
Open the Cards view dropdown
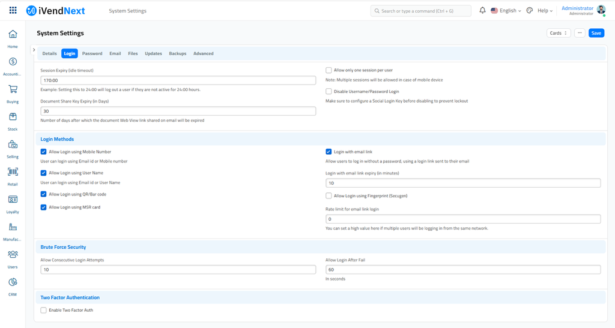[x=558, y=33]
